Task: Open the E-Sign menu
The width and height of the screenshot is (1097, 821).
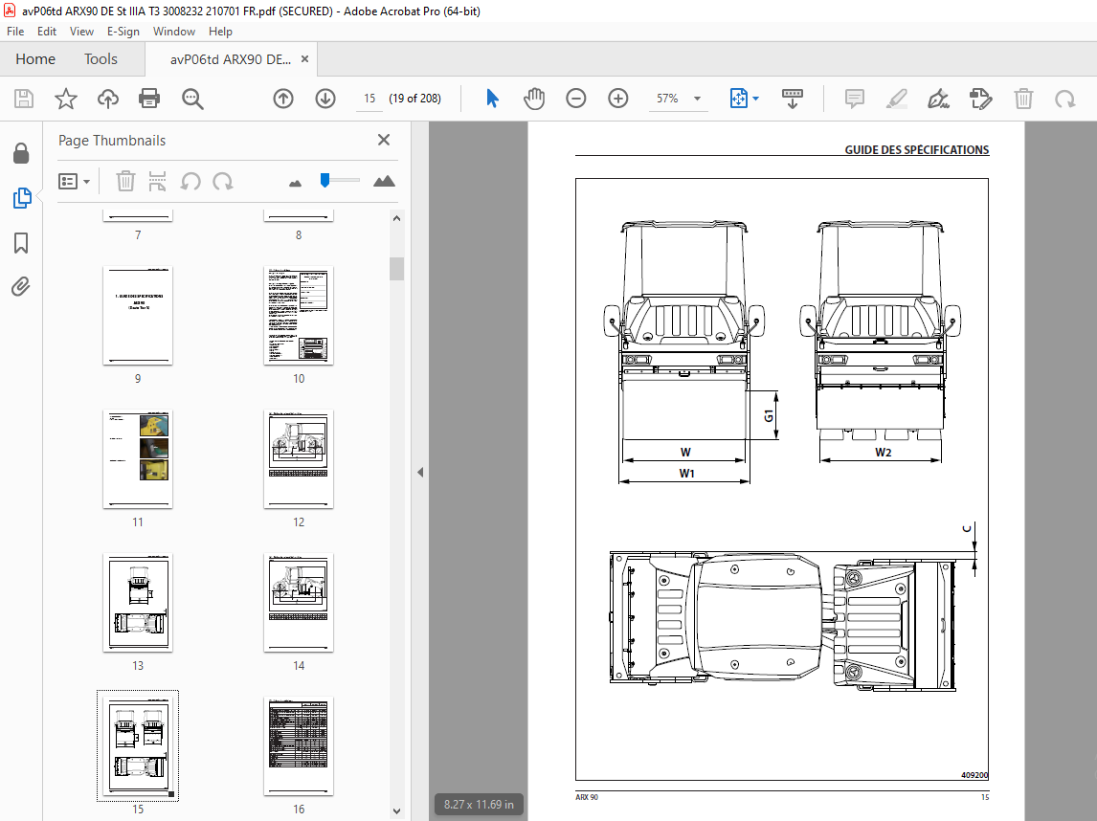Action: pos(123,32)
